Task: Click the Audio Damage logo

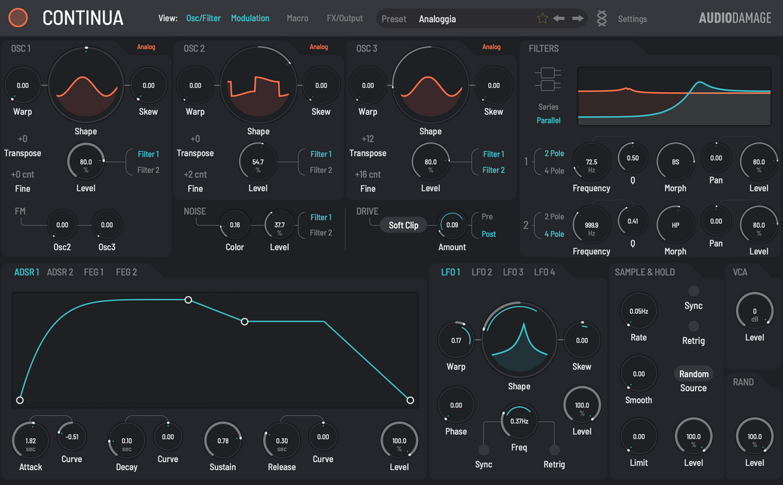Action: click(735, 18)
